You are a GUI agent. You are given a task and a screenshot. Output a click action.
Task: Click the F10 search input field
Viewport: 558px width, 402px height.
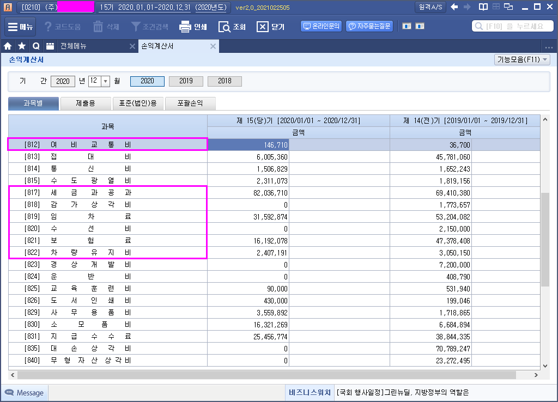(x=512, y=26)
